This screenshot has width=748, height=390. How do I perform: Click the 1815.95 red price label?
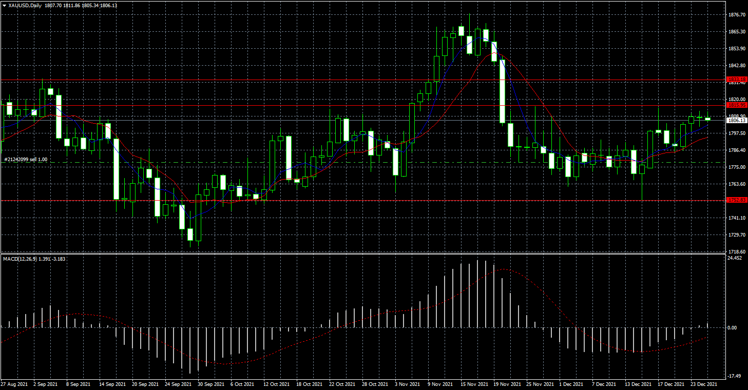[x=737, y=105]
